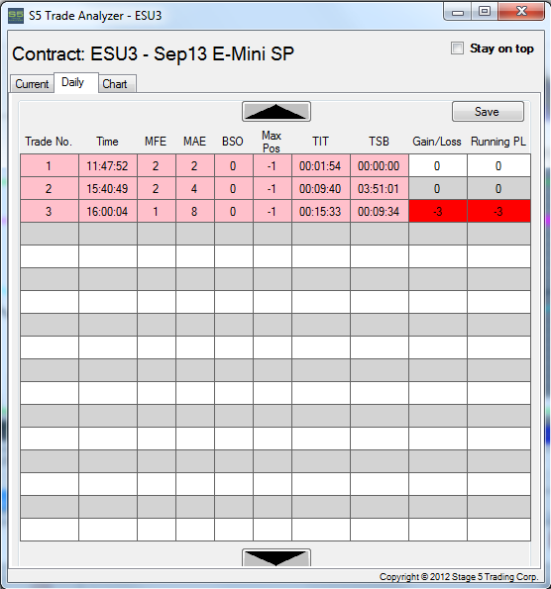Click the BSO column header
551x589 pixels.
pyautogui.click(x=233, y=142)
